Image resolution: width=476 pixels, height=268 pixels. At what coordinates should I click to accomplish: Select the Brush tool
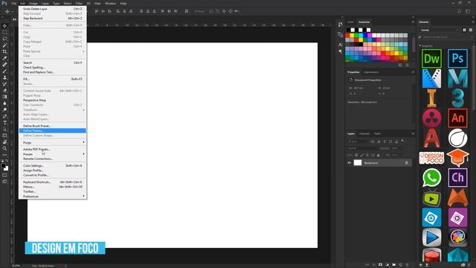pyautogui.click(x=4, y=71)
